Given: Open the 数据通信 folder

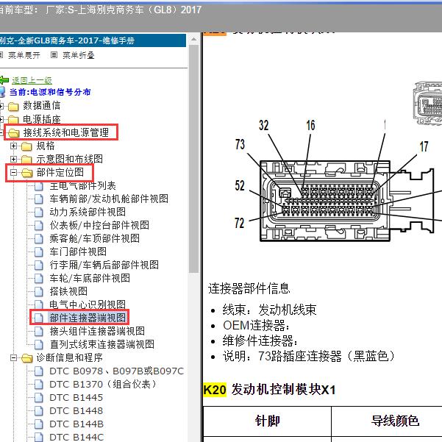Looking at the screenshot, I should coord(41,106).
